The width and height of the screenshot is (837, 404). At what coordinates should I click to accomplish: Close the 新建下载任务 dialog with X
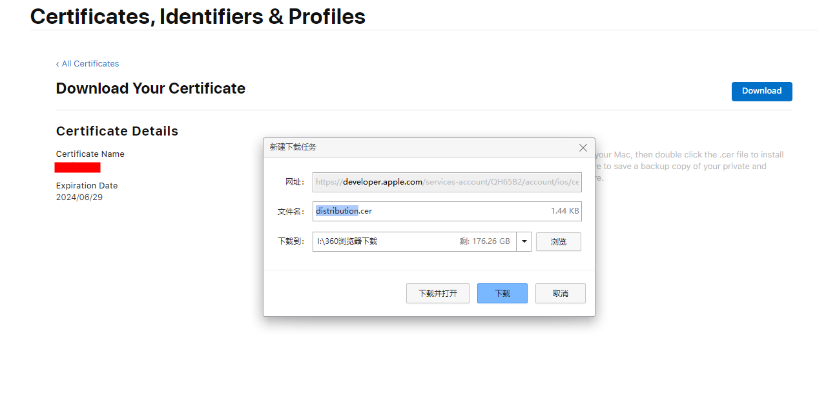coord(583,148)
